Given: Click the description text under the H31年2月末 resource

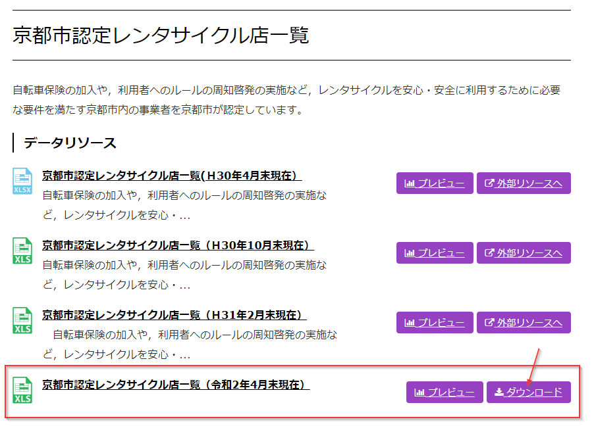Looking at the screenshot, I should click(x=190, y=345).
